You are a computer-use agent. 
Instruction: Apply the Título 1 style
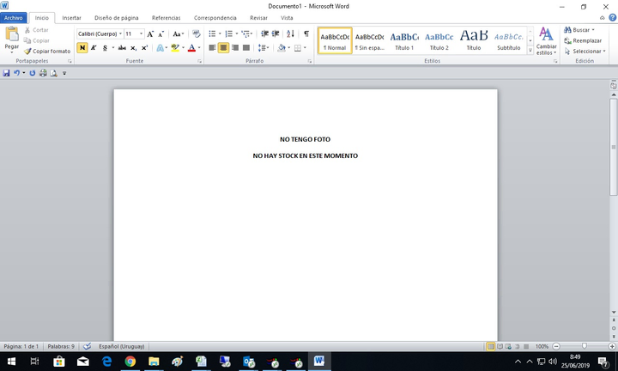[404, 40]
